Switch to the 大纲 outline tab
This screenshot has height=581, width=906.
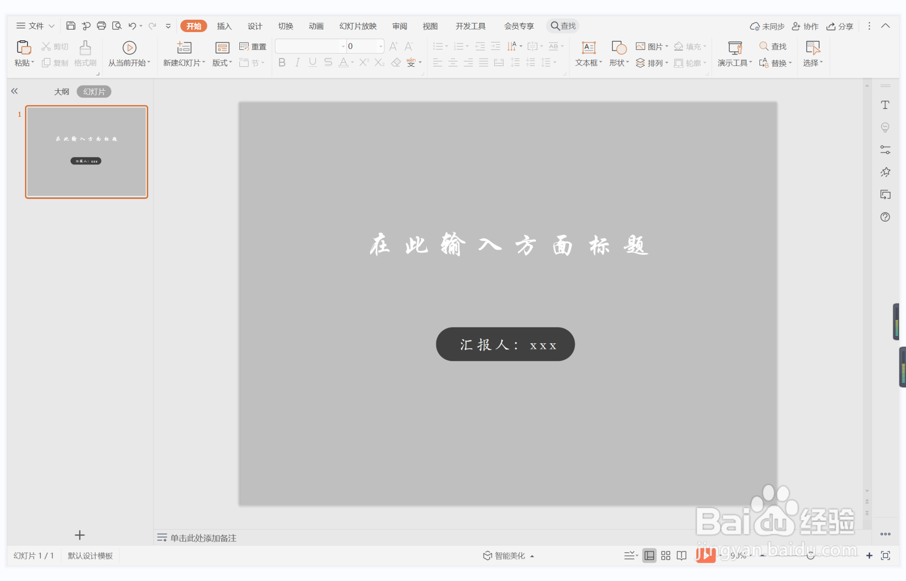click(x=62, y=91)
